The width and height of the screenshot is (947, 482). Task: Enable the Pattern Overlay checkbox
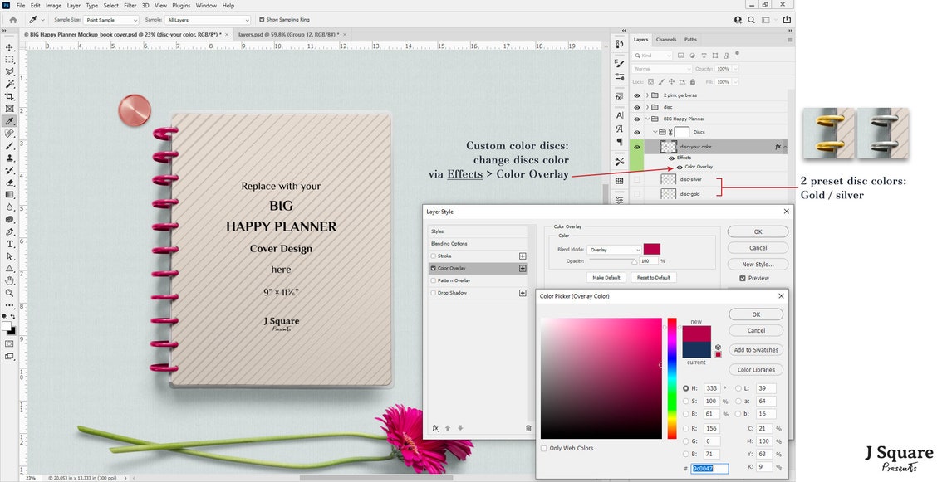click(433, 280)
